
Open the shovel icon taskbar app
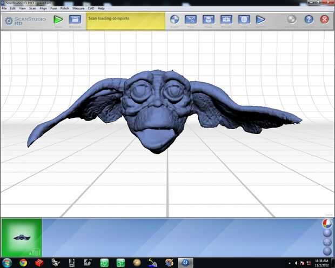[x=153, y=263]
